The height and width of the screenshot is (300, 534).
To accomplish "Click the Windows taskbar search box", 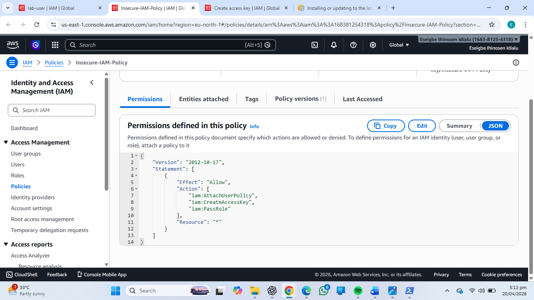I will [x=168, y=291].
